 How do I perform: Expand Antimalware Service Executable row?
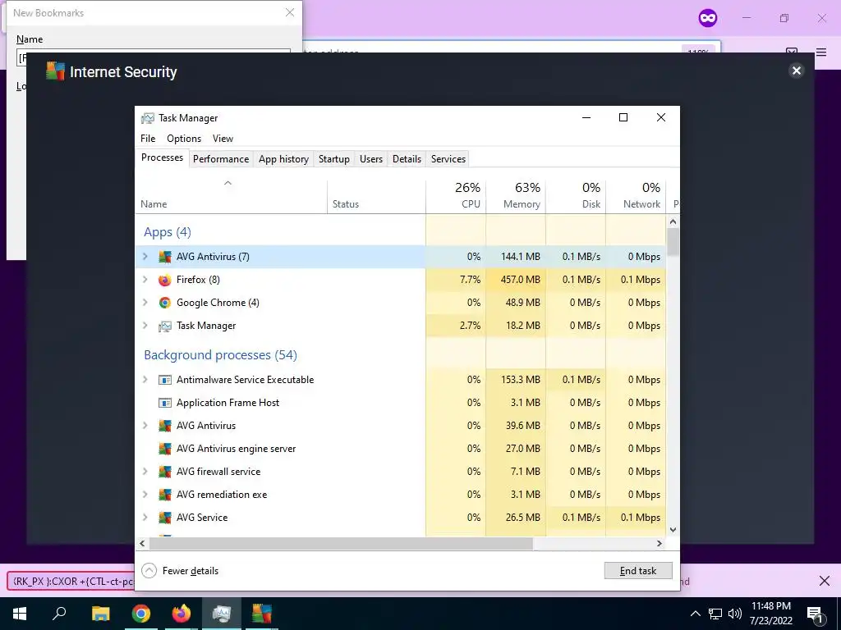[x=145, y=380]
